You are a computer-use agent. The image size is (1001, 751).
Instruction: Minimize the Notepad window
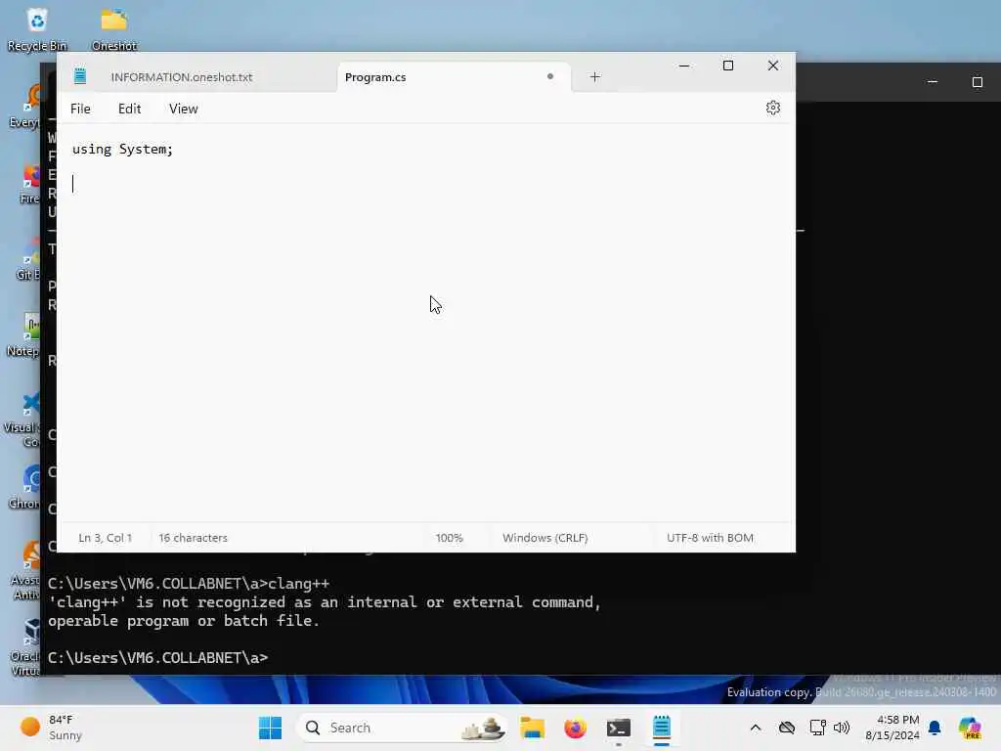tap(683, 66)
